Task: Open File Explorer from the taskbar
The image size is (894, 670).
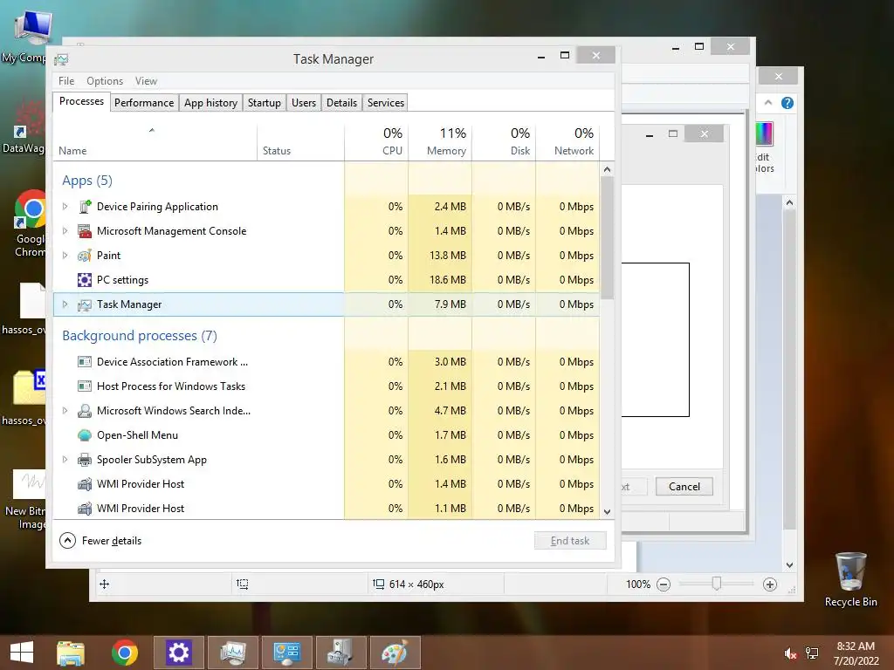Action: click(71, 653)
